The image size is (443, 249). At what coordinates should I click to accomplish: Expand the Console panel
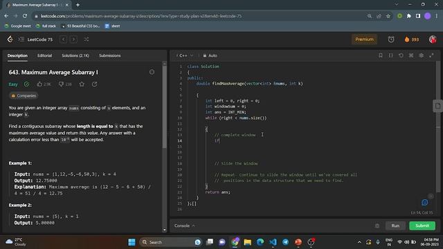(185, 225)
